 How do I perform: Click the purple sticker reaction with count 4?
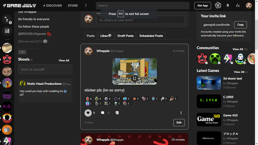tap(117, 99)
